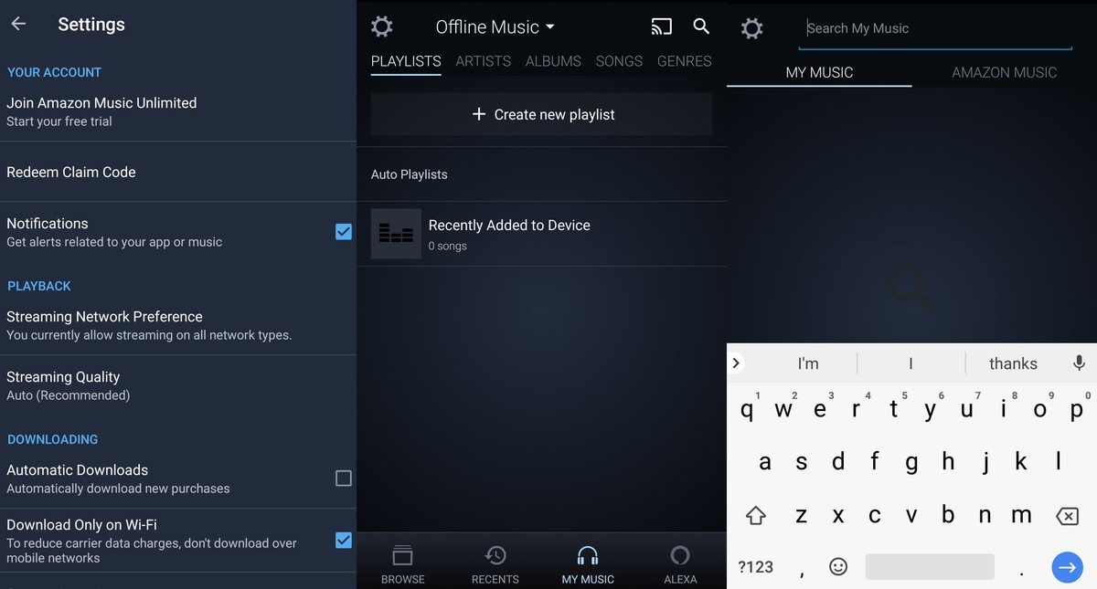The height and width of the screenshot is (589, 1097).
Task: Open the emoji keyboard
Action: point(838,567)
